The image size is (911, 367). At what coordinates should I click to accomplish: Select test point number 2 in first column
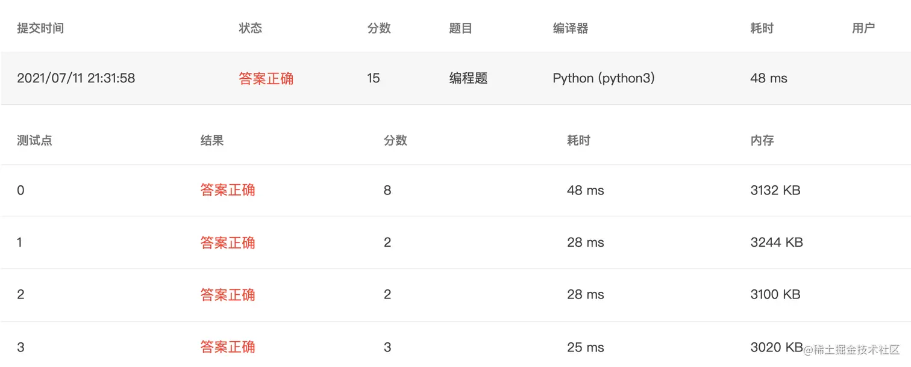(x=20, y=294)
